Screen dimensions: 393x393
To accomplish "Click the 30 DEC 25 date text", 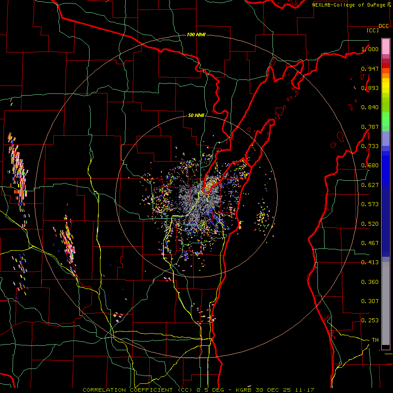I will coord(273,390).
